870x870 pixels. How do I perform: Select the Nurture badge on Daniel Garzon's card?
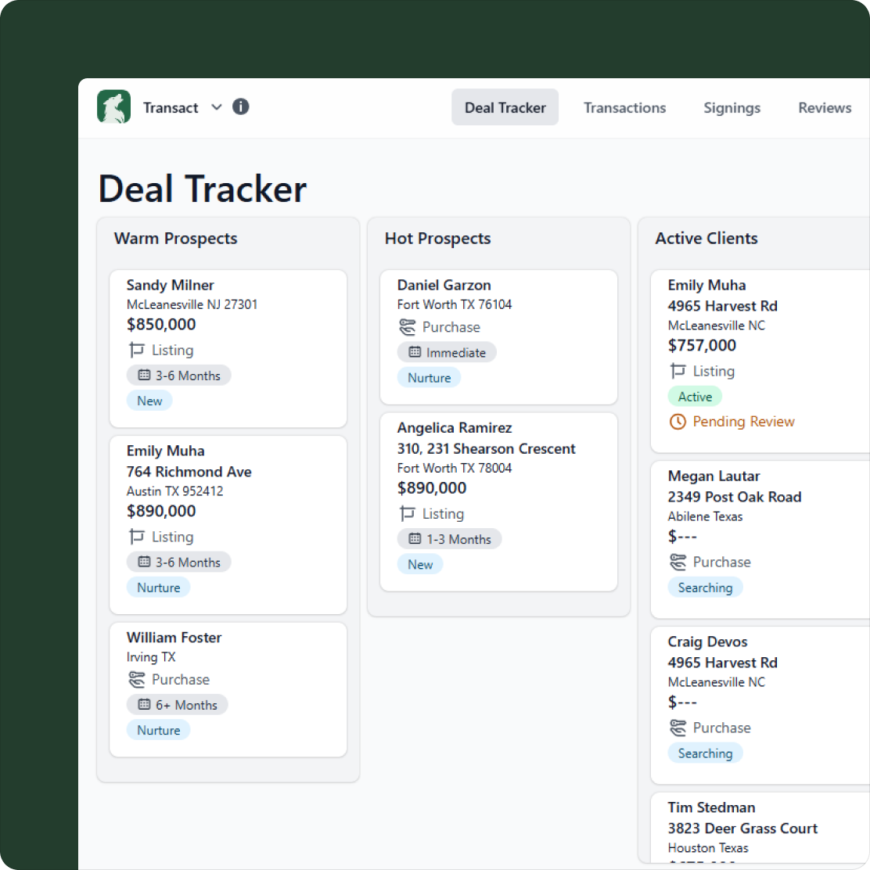(x=430, y=377)
